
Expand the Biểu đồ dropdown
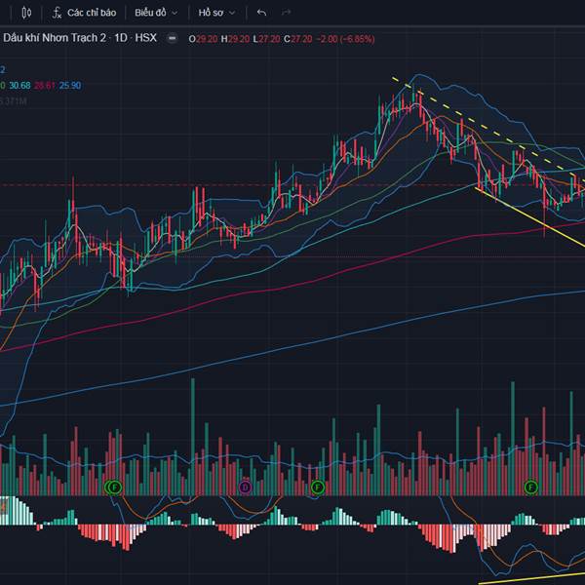pyautogui.click(x=156, y=13)
